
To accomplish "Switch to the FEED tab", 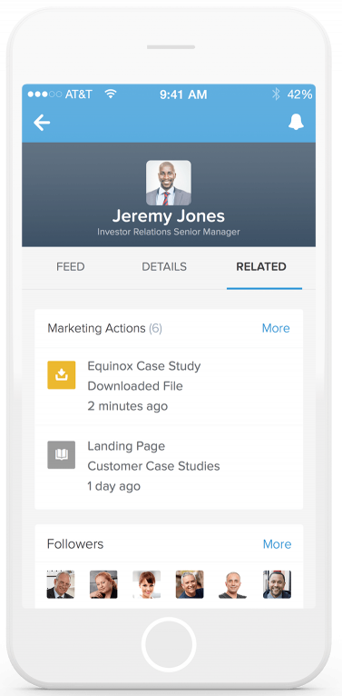I will (x=71, y=267).
